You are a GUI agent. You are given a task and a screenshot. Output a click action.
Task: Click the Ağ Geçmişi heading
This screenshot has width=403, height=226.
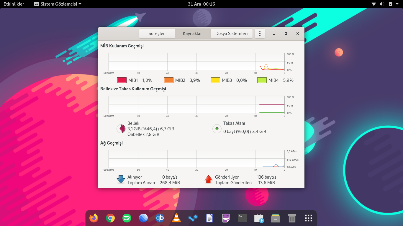point(112,143)
